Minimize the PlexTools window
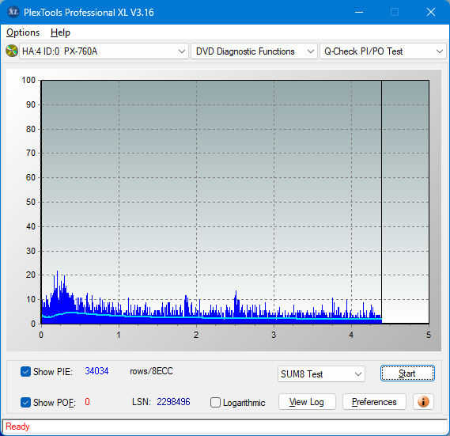Screen dimensions: 450x436 pyautogui.click(x=359, y=12)
